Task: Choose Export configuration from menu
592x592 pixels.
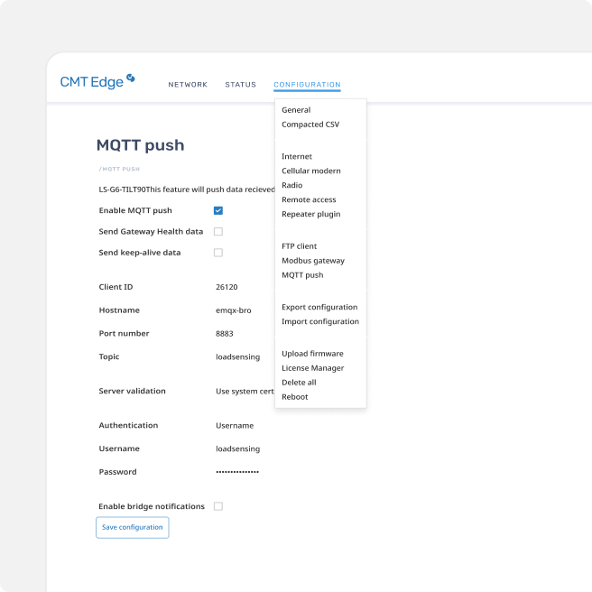Action: point(319,307)
